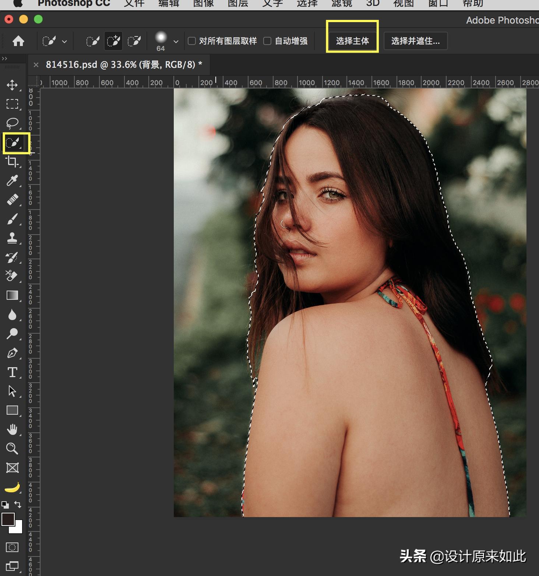Image resolution: width=539 pixels, height=576 pixels.
Task: Open the 滤镜 menu
Action: pos(341,4)
